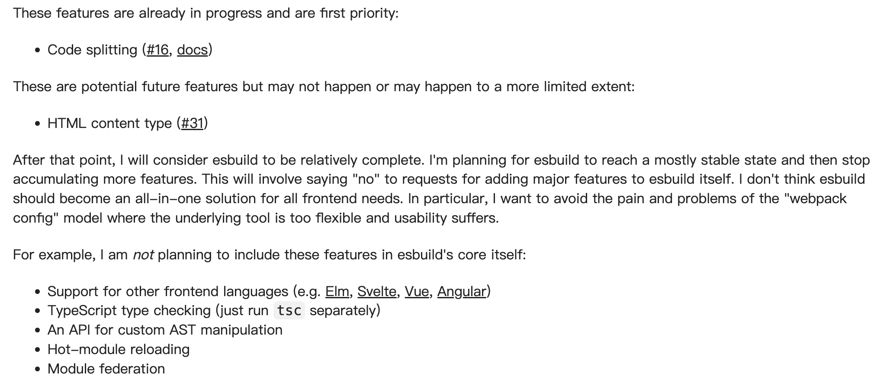Click the "first priority" sentence
This screenshot has width=893, height=383.
(206, 13)
